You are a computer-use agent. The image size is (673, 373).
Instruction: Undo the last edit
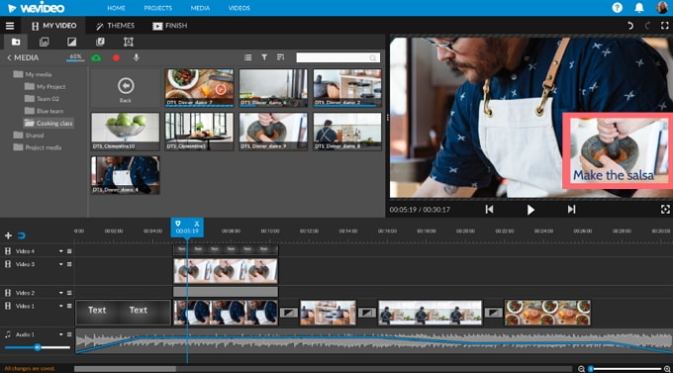630,26
